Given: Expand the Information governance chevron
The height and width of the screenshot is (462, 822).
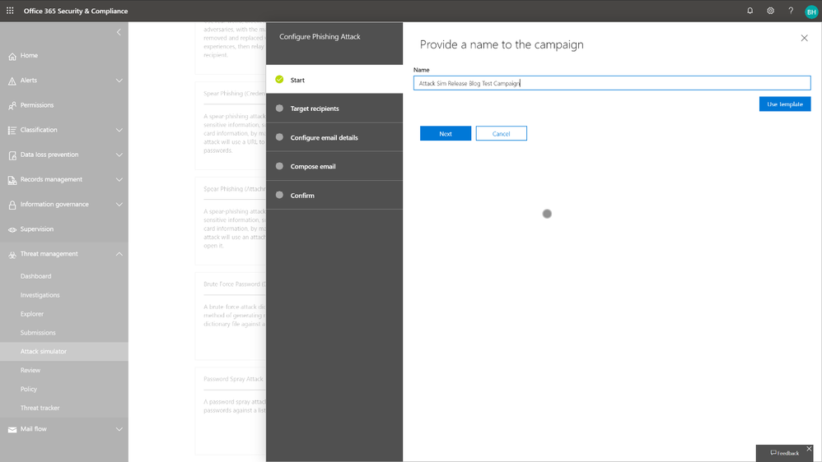Looking at the screenshot, I should click(x=119, y=205).
